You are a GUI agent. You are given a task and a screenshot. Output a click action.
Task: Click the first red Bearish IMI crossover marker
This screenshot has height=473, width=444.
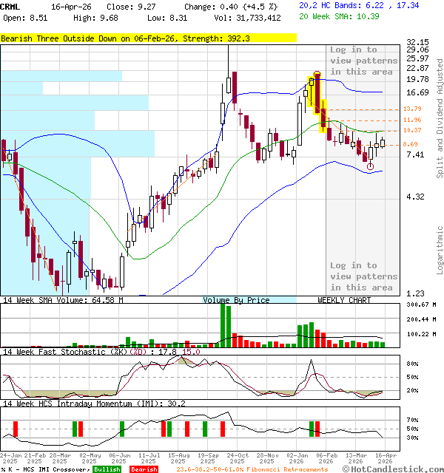click(15, 429)
